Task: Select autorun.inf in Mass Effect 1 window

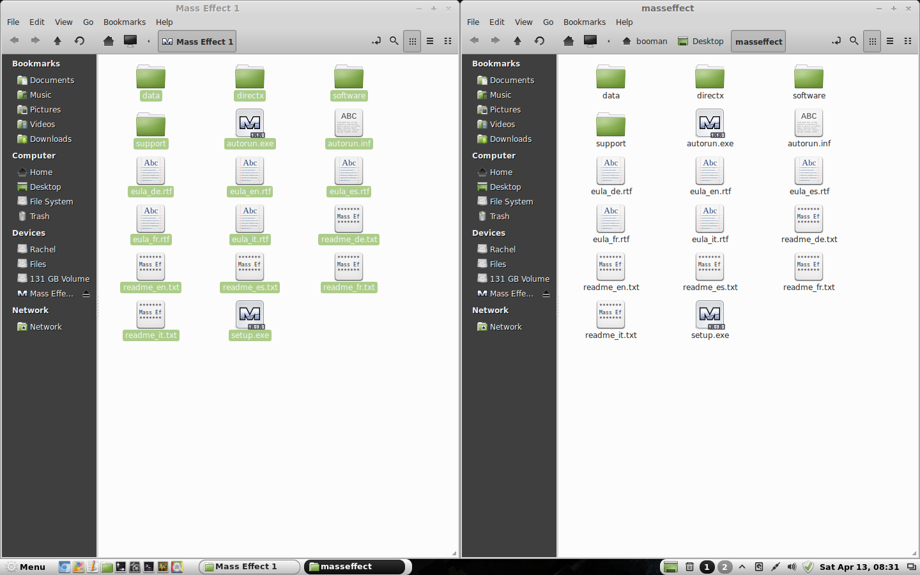Action: click(349, 129)
